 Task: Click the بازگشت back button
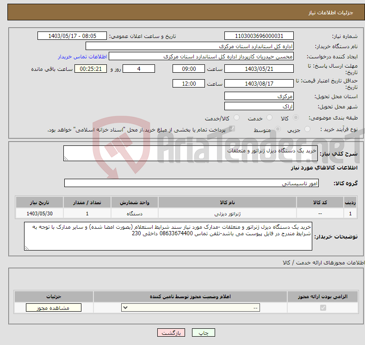point(171,332)
